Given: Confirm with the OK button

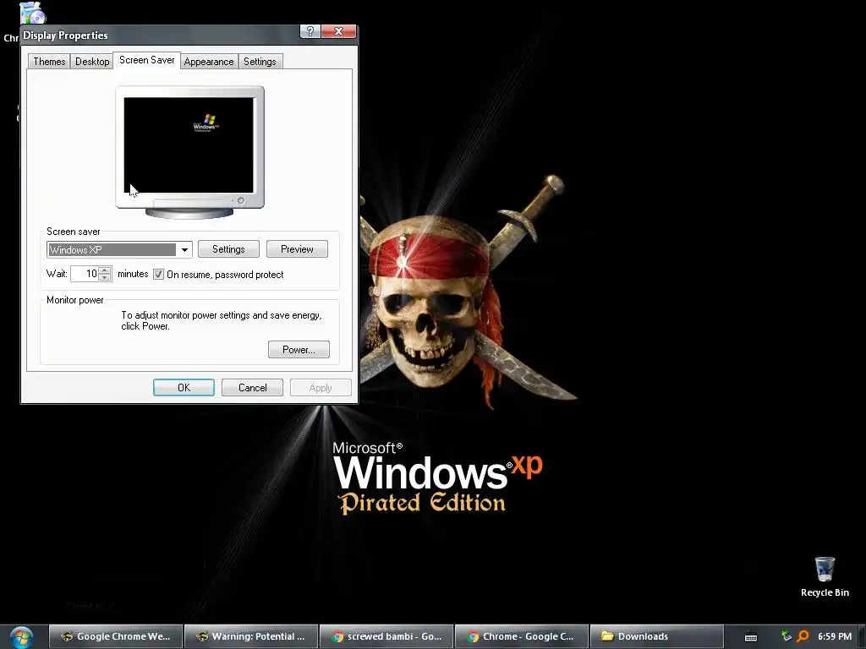Looking at the screenshot, I should tap(184, 387).
